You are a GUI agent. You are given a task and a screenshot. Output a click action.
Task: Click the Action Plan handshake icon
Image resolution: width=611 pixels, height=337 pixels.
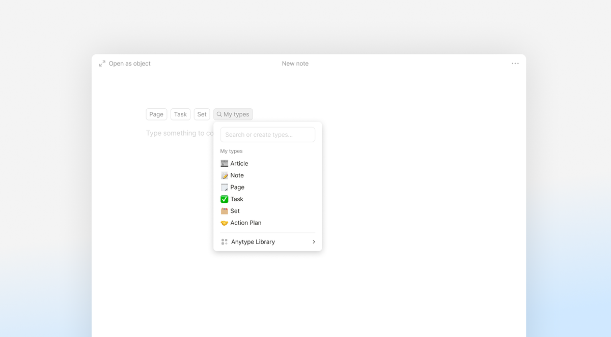[224, 223]
